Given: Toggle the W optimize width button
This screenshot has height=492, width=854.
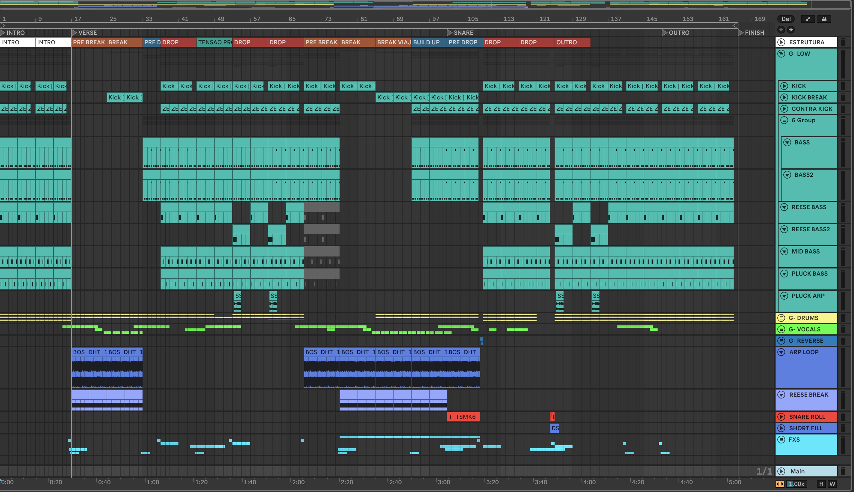Looking at the screenshot, I should [832, 484].
